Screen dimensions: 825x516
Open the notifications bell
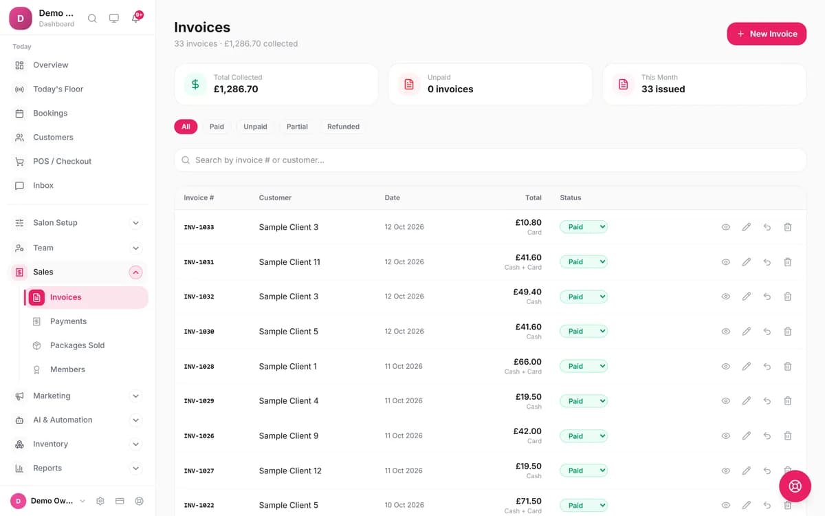pos(136,18)
